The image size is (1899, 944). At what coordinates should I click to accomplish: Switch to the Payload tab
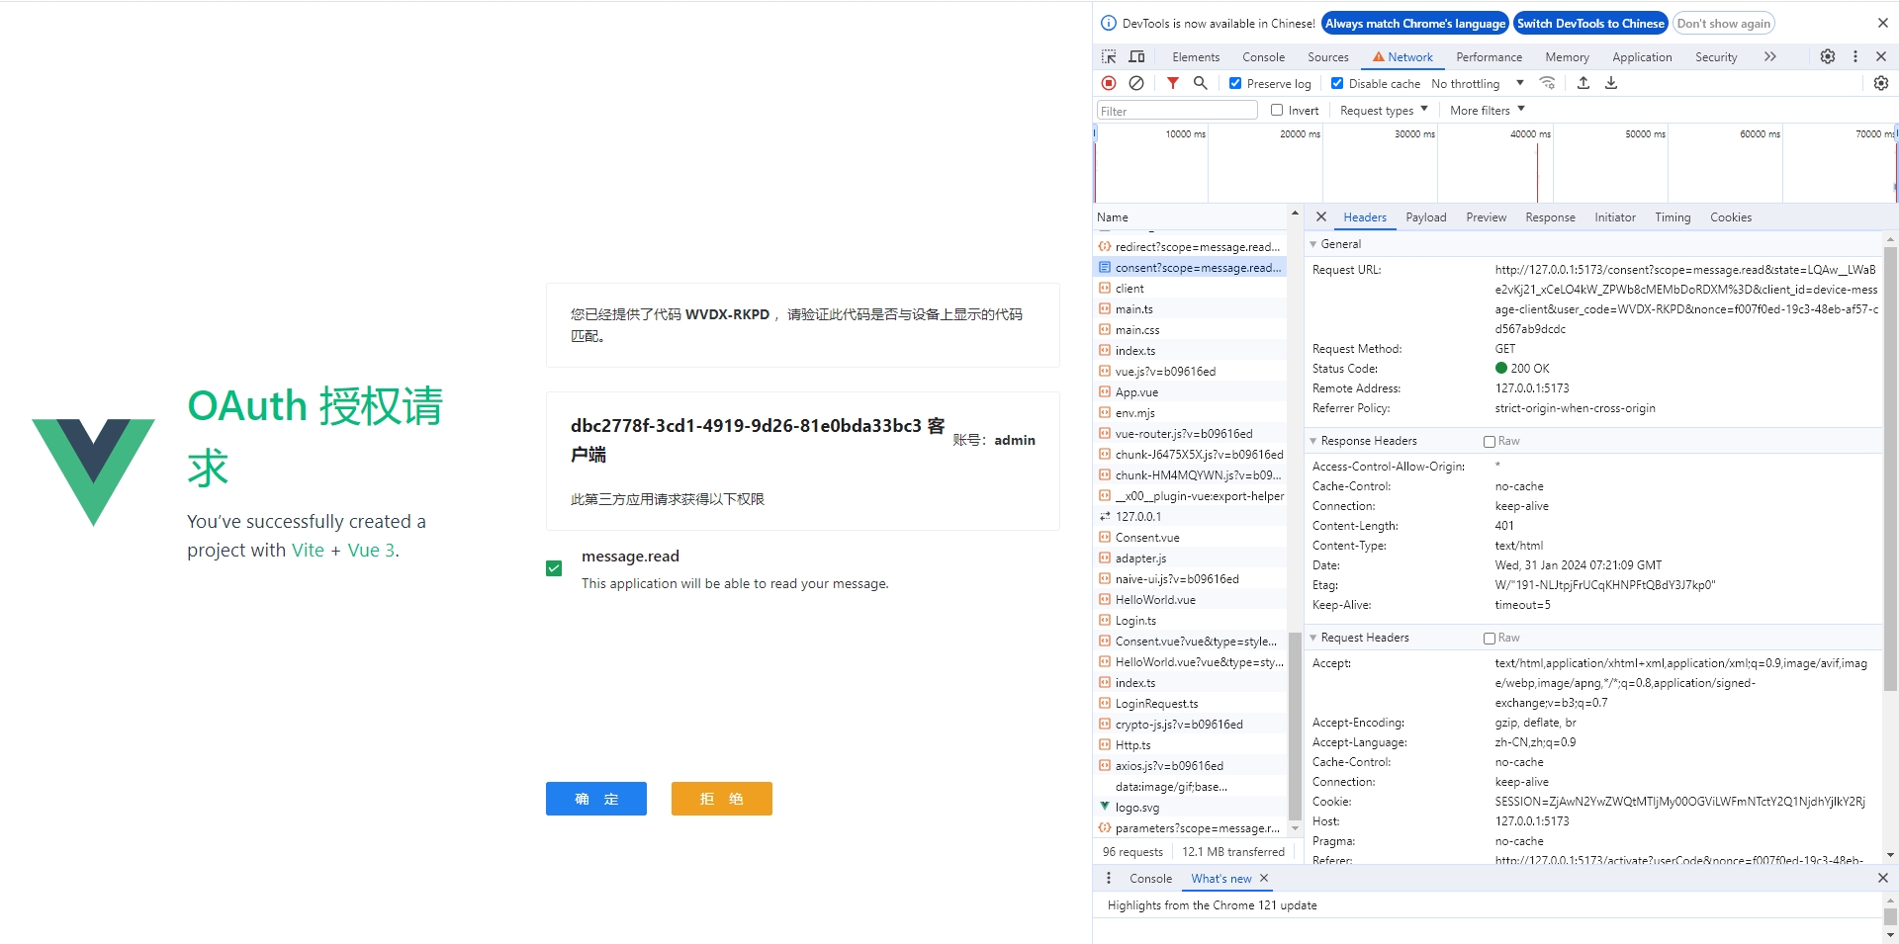(1425, 217)
